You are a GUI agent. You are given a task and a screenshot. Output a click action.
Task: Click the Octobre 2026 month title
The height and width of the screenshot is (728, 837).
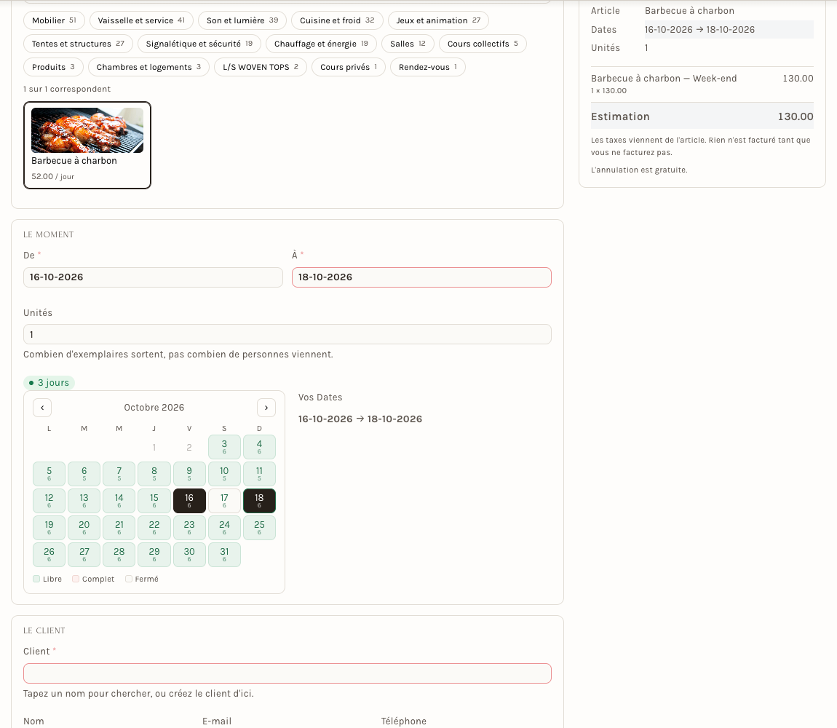[x=154, y=408]
